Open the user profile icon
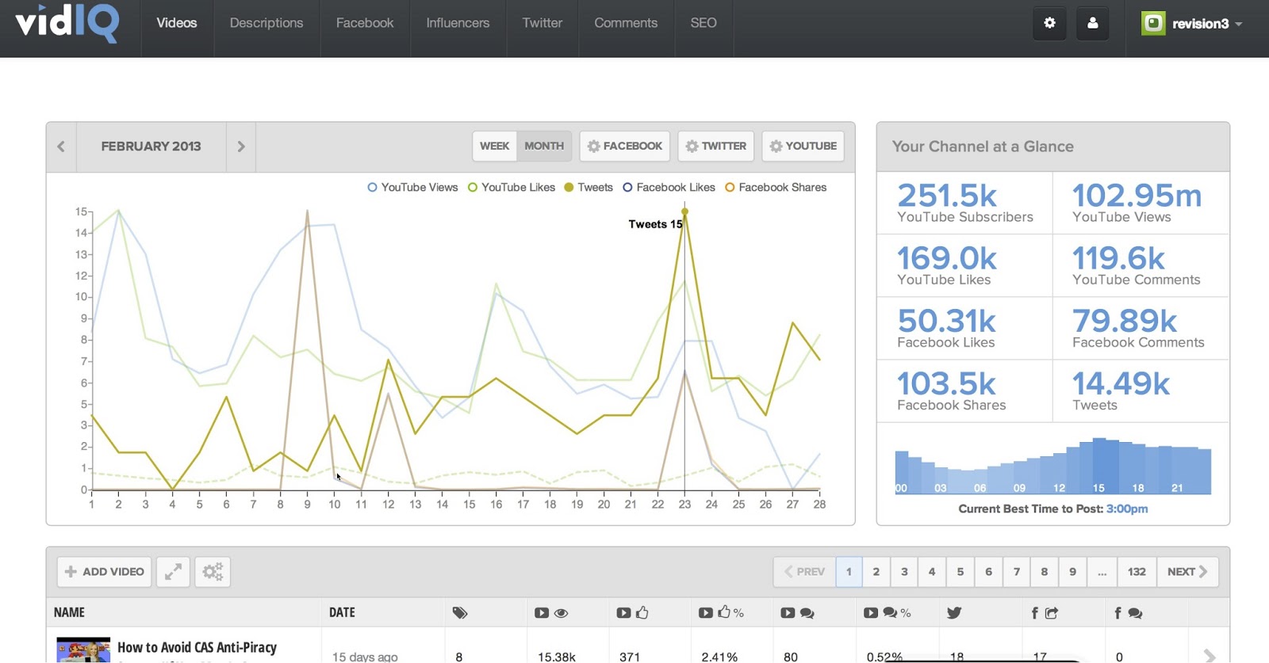The height and width of the screenshot is (663, 1269). [x=1092, y=23]
